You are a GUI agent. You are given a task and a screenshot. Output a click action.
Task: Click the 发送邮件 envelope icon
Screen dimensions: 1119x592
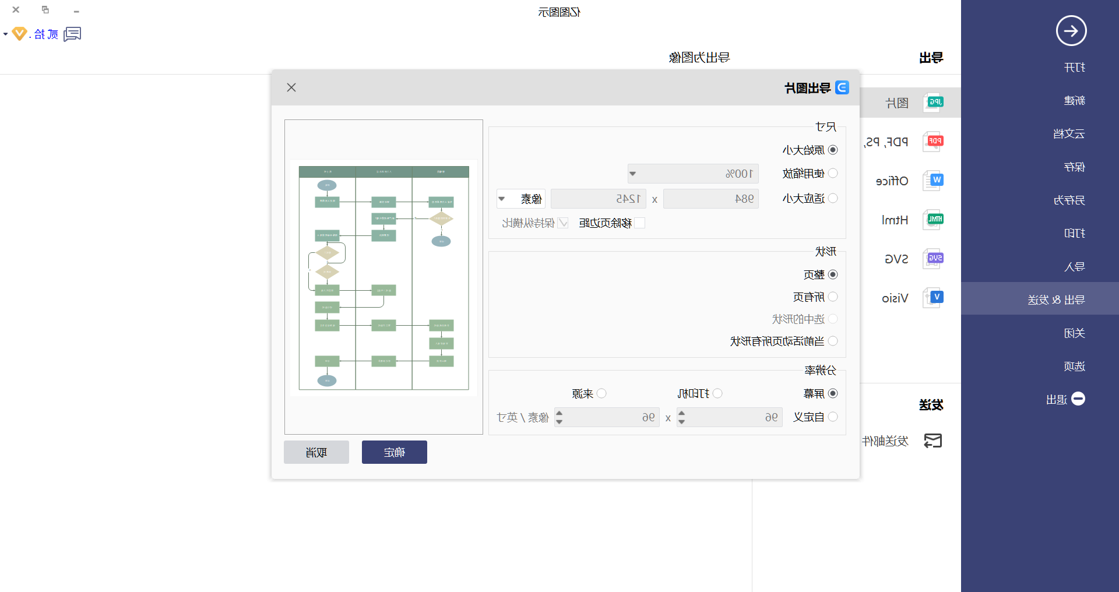(x=933, y=441)
